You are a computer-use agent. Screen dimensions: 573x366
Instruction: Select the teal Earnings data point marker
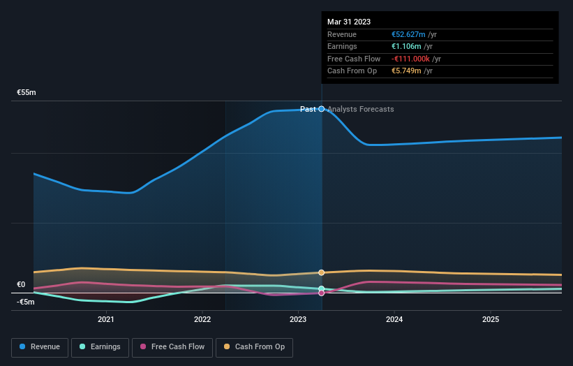[321, 288]
